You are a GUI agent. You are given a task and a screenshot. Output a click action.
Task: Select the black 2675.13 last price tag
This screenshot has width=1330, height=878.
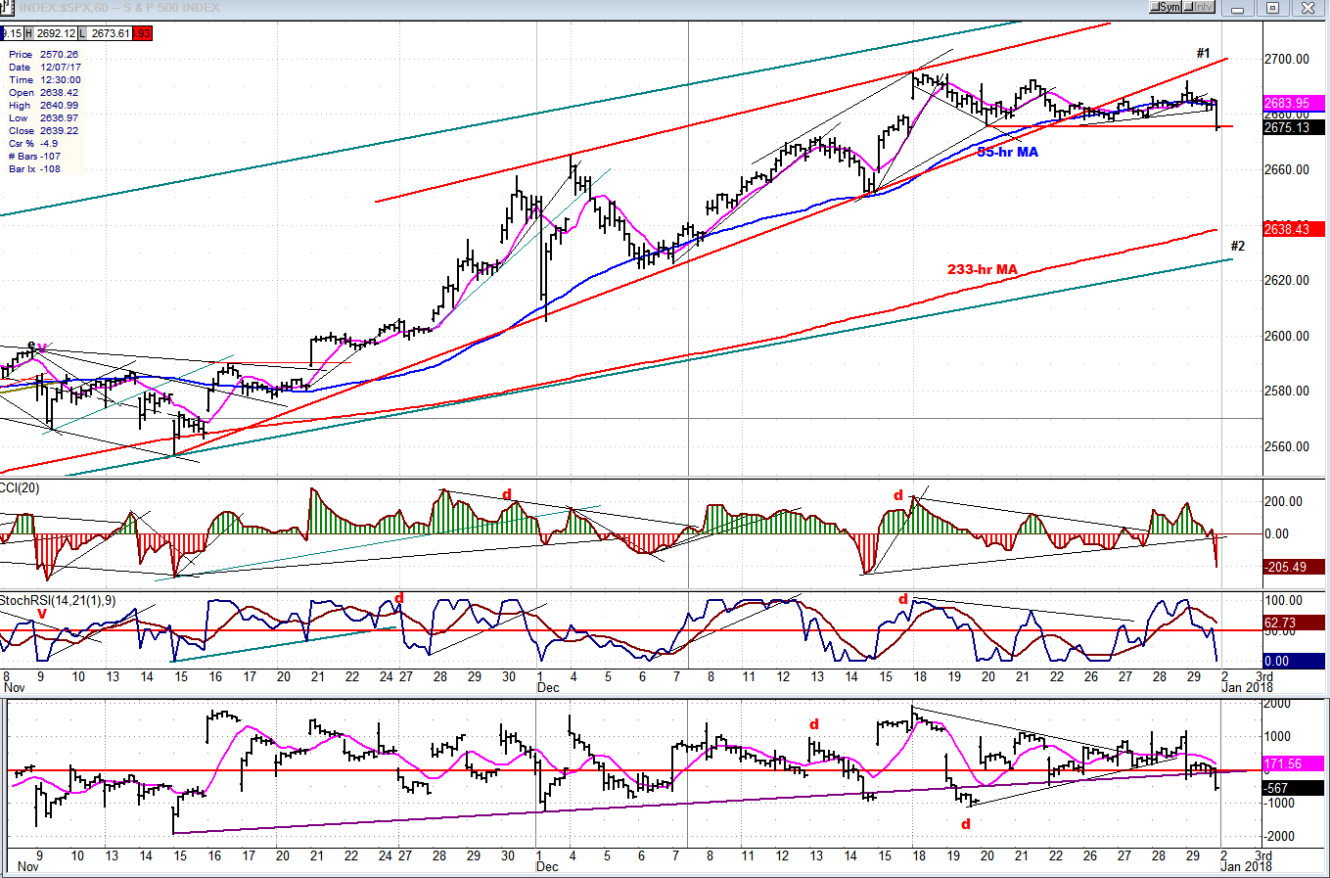click(x=1292, y=128)
